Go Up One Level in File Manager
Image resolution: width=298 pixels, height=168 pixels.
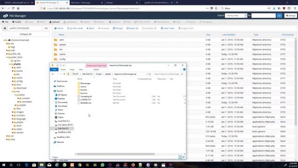[75, 28]
